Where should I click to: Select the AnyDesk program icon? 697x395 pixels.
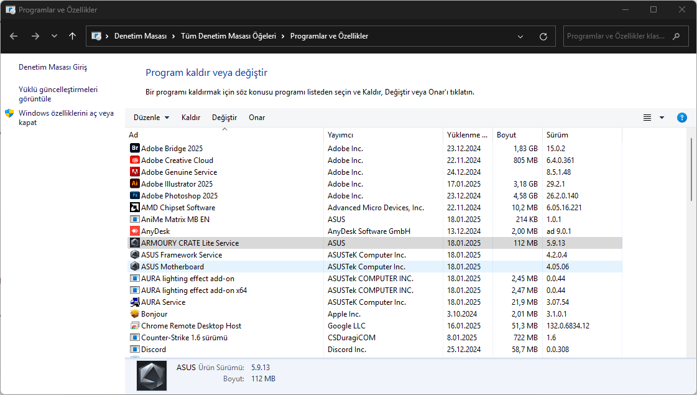(x=134, y=231)
